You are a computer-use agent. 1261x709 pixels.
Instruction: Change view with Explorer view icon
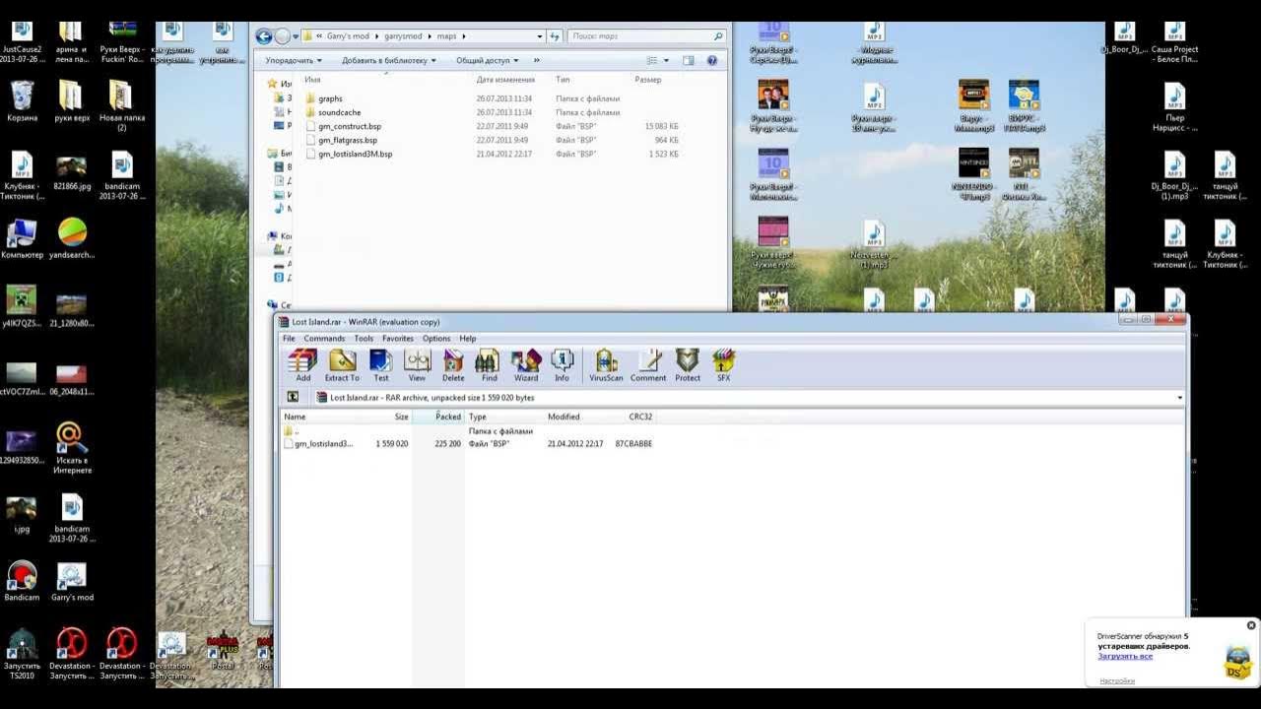click(652, 60)
